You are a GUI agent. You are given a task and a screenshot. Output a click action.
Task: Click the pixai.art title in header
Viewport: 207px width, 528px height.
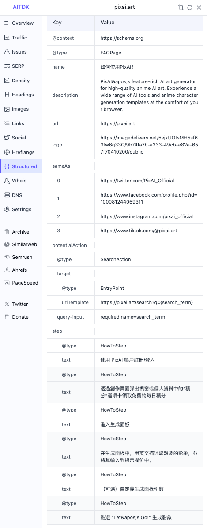(x=124, y=7)
